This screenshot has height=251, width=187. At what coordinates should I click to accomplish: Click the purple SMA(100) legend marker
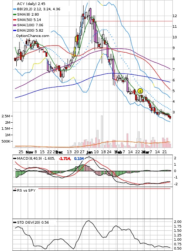pos(15,25)
